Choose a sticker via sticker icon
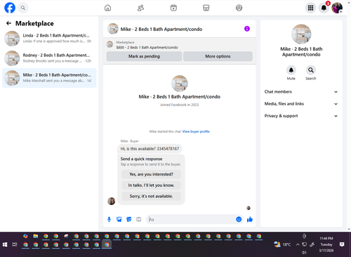 click(x=129, y=219)
